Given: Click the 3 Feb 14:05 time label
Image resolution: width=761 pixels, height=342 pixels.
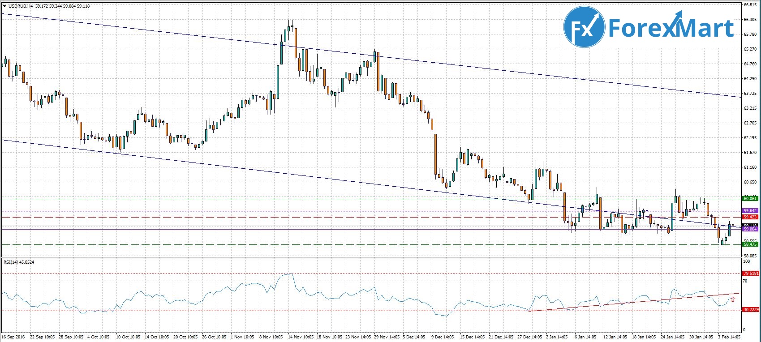Looking at the screenshot, I should coord(729,336).
